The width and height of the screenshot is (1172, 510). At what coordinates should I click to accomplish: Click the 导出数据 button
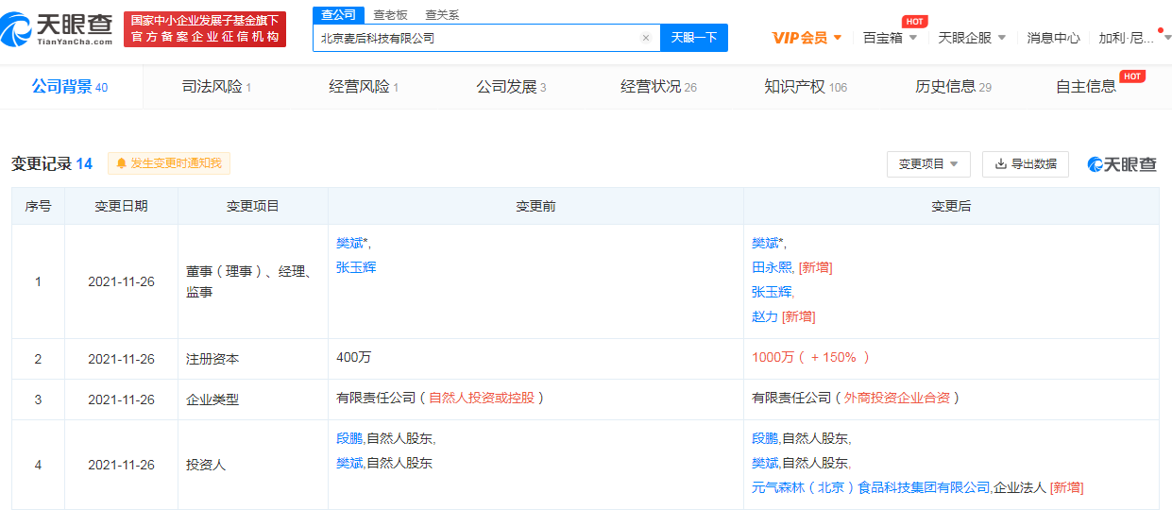1025,163
